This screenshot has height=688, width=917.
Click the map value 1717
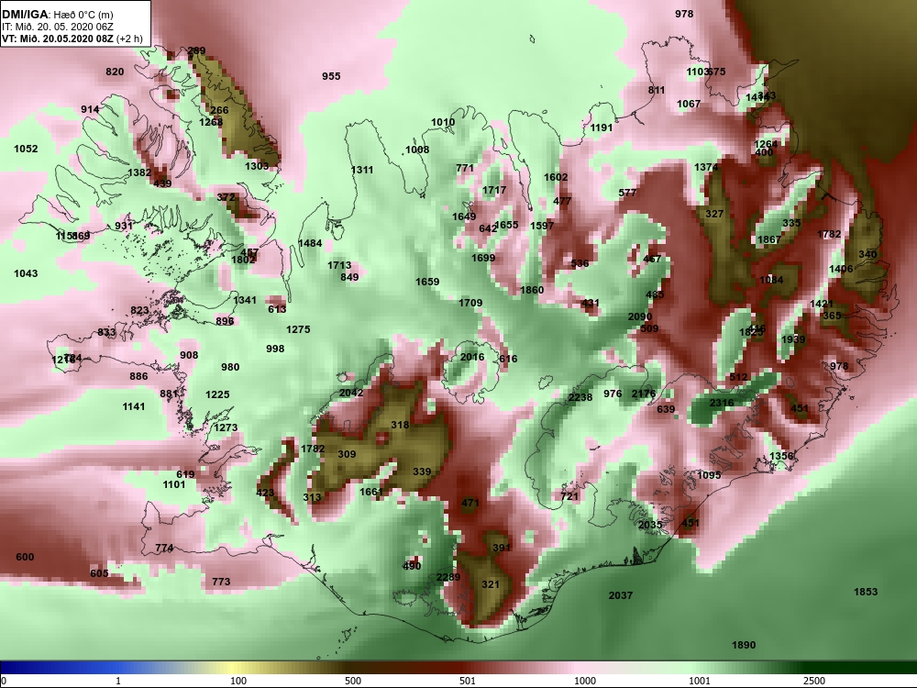tap(494, 190)
